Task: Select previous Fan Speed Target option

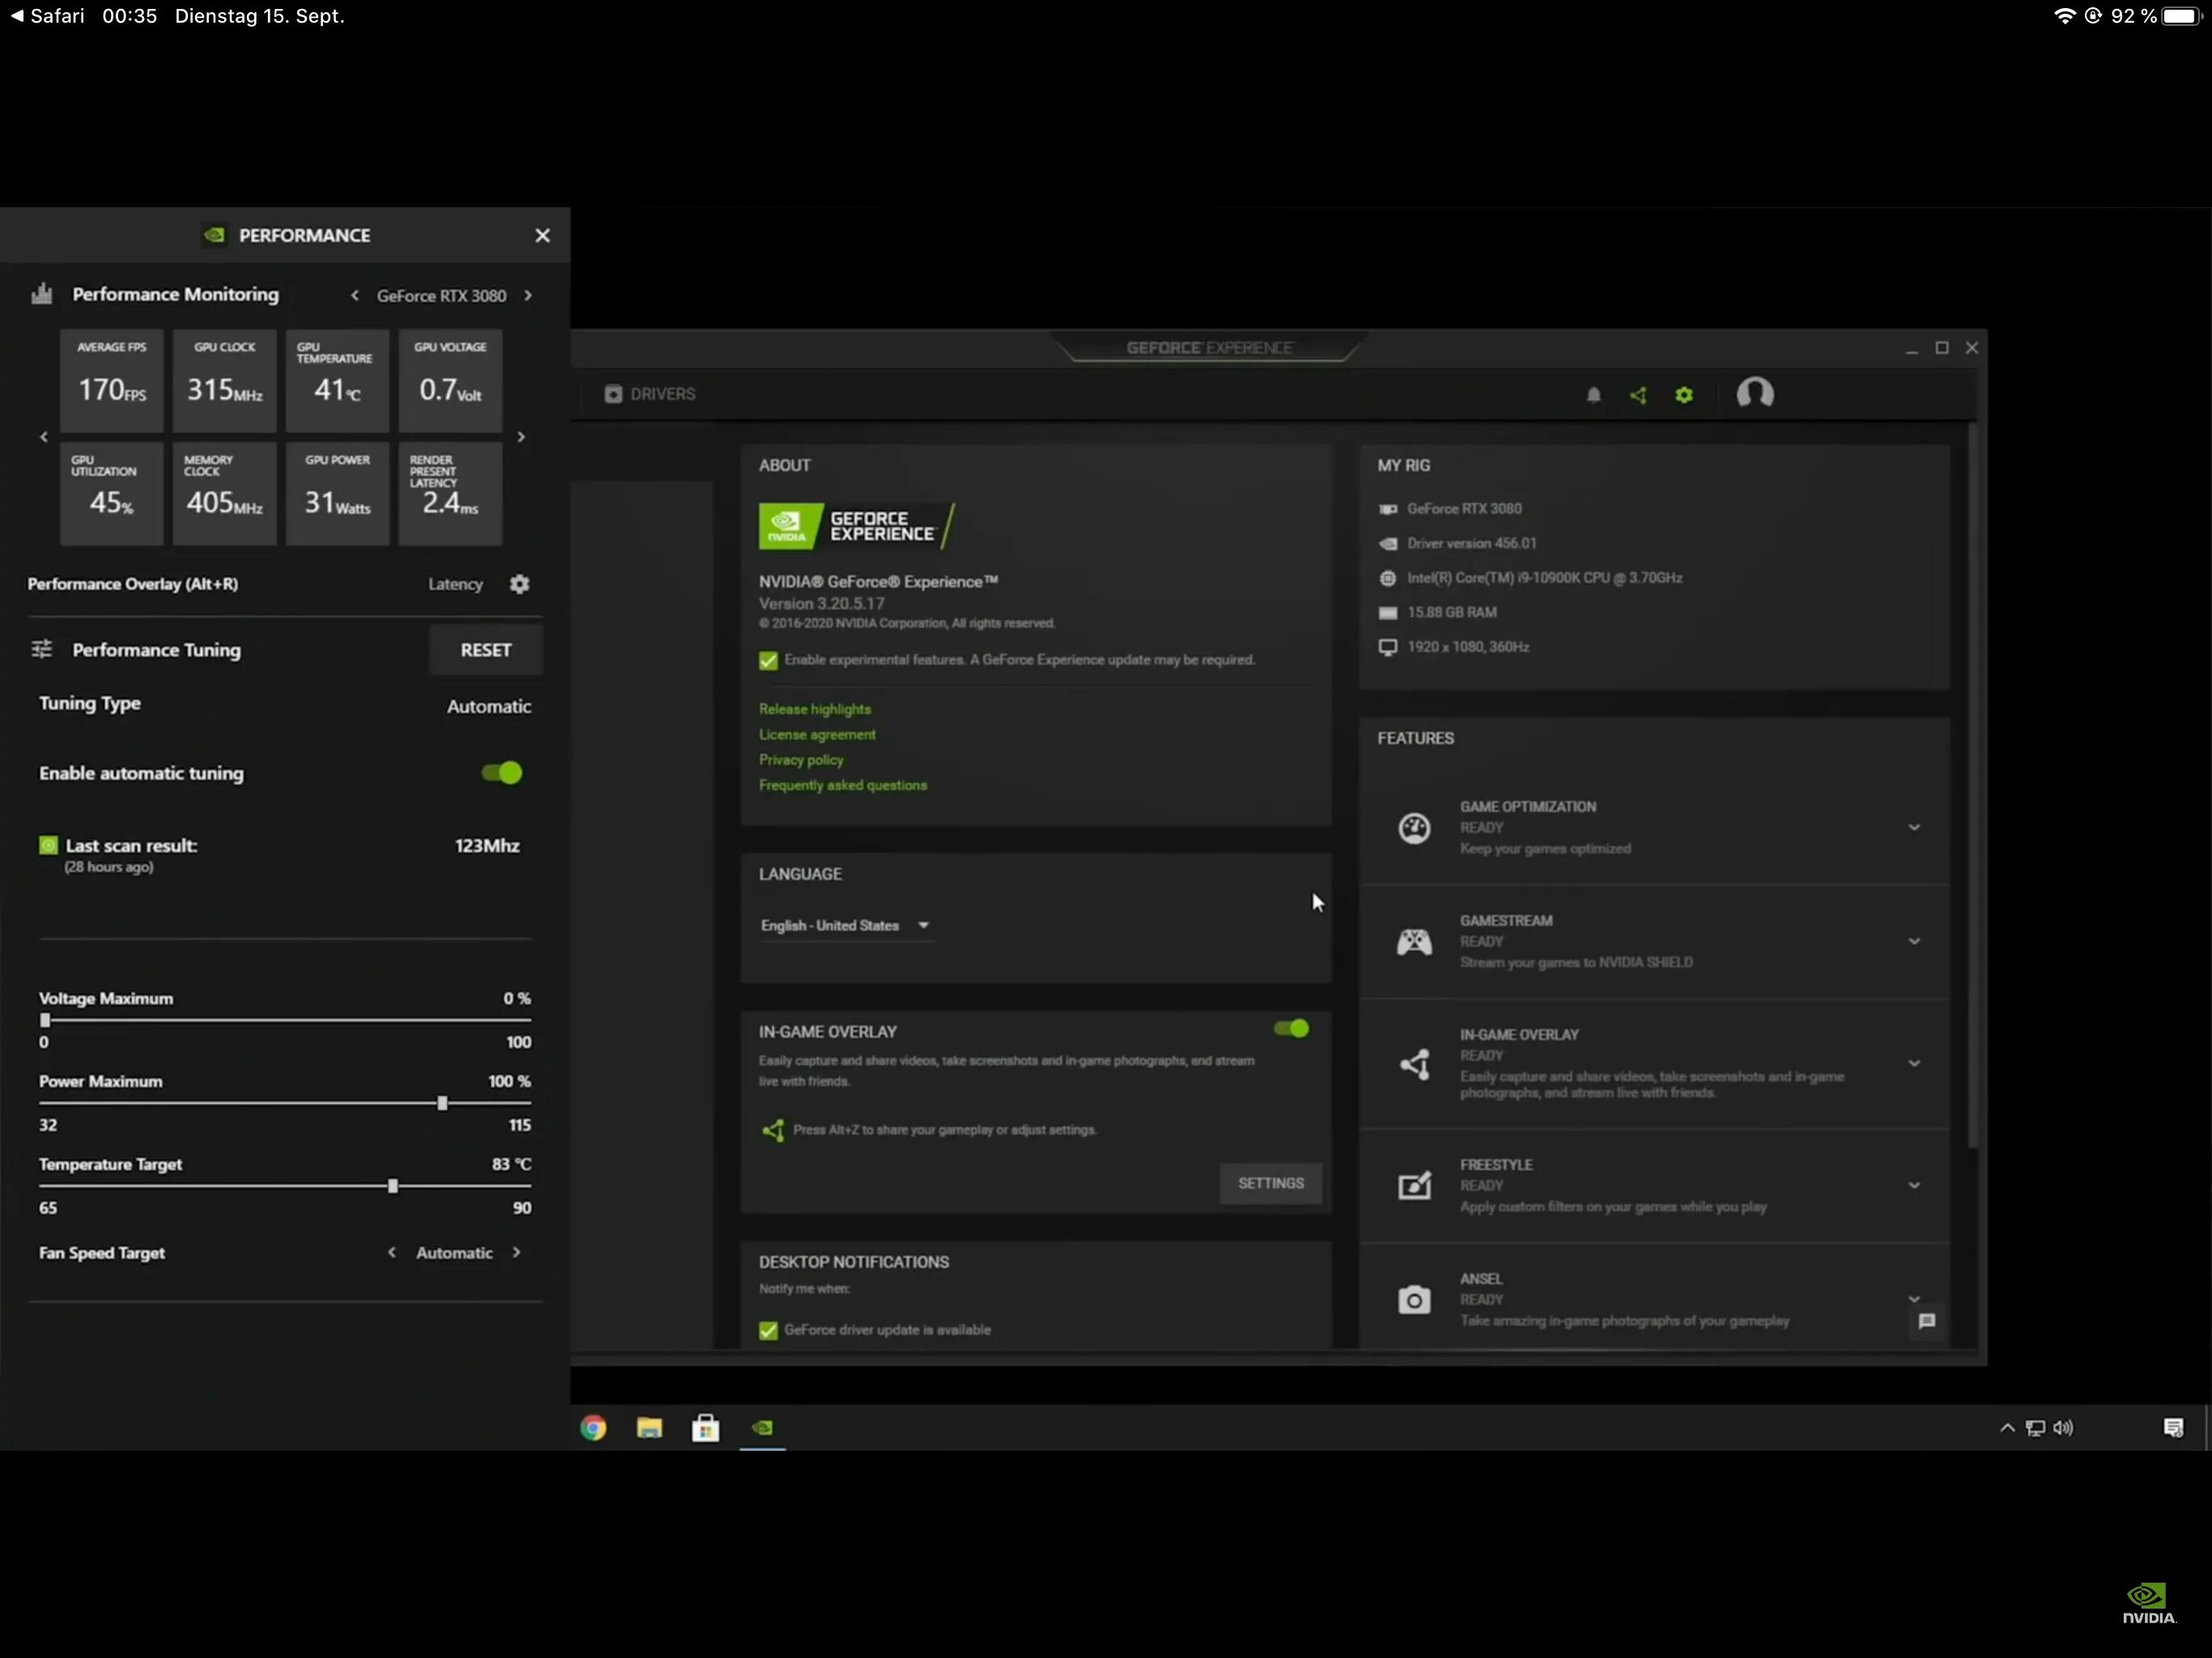Action: [391, 1252]
